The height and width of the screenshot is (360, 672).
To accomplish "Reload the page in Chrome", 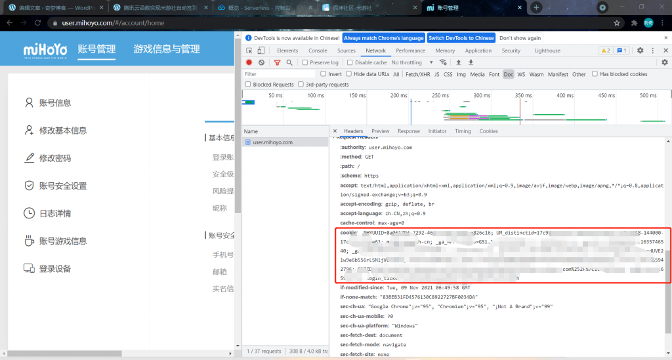I will click(x=37, y=23).
